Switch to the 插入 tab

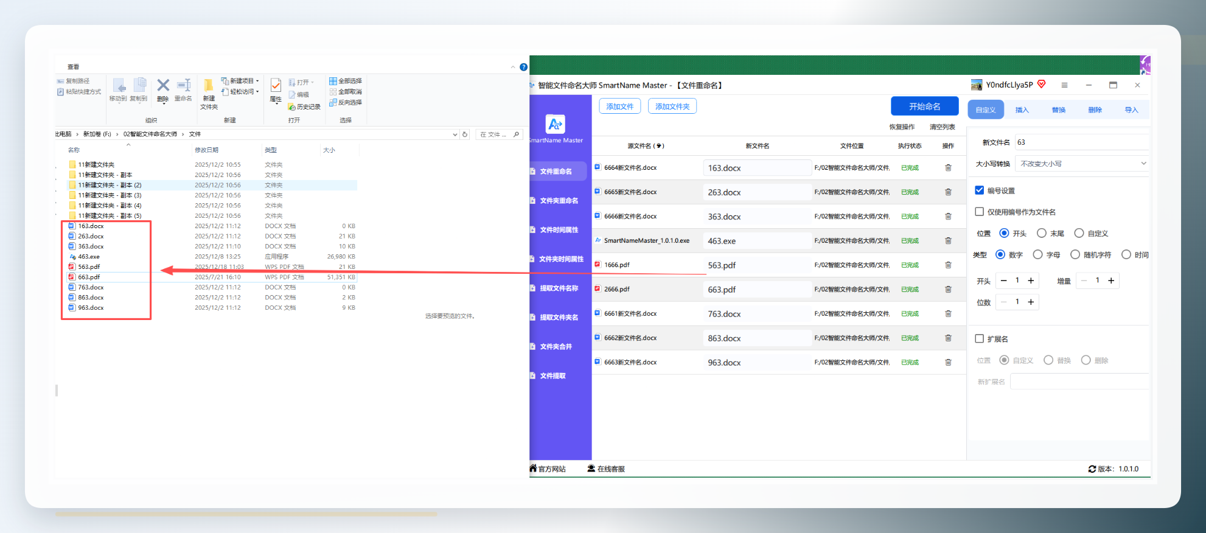[1022, 110]
